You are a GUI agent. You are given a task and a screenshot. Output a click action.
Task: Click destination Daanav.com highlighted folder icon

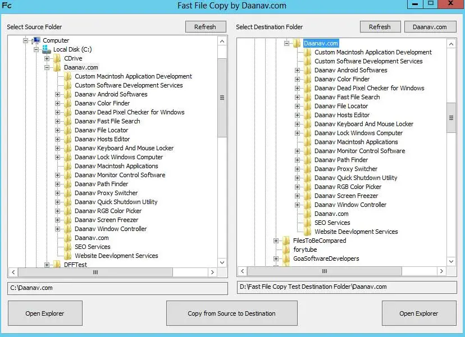(297, 43)
